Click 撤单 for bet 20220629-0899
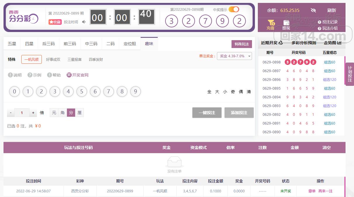The image size is (354, 197). point(312,191)
